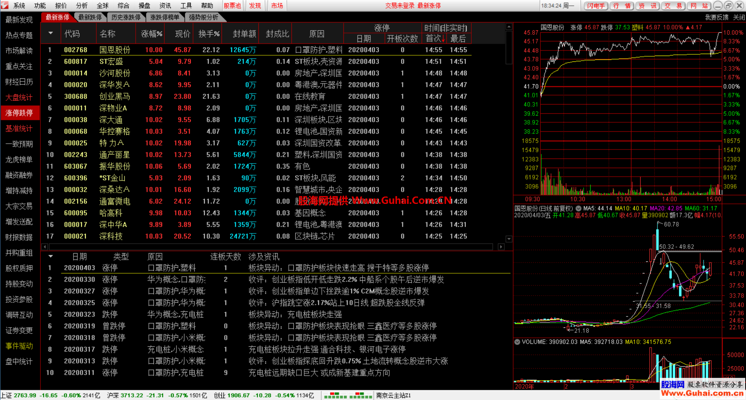
Task: Open the 发现 menu item
Action: [255, 5]
